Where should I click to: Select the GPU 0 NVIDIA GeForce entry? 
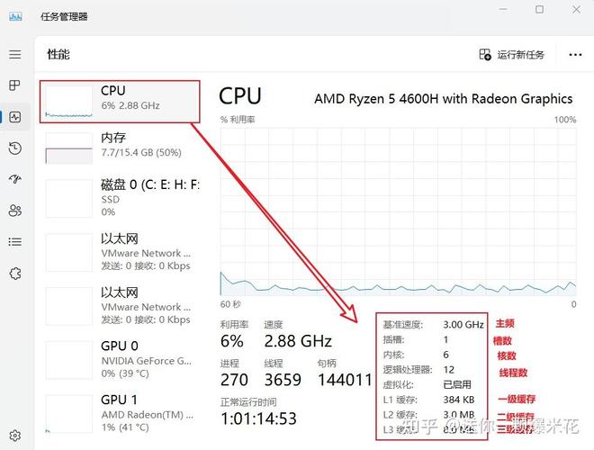pos(120,359)
